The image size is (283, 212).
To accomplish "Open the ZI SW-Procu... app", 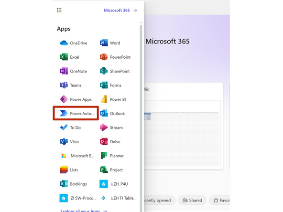I will tap(78, 198).
